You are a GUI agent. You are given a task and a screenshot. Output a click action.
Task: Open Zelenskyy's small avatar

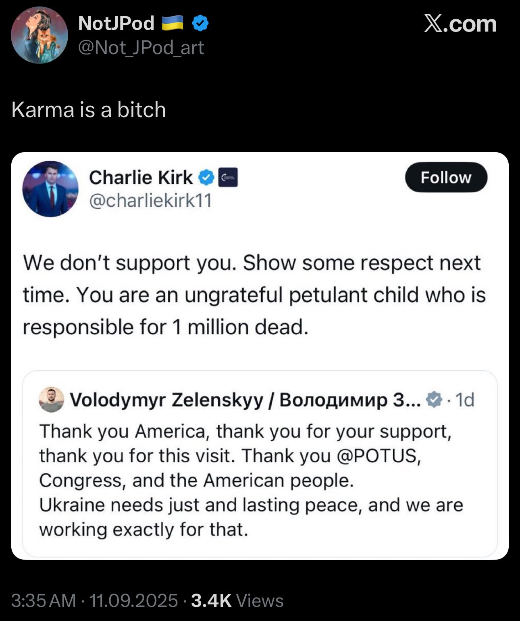51,399
